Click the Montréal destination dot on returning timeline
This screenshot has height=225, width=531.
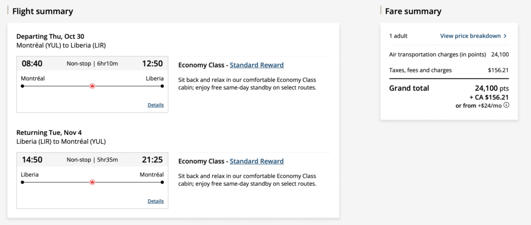point(162,182)
